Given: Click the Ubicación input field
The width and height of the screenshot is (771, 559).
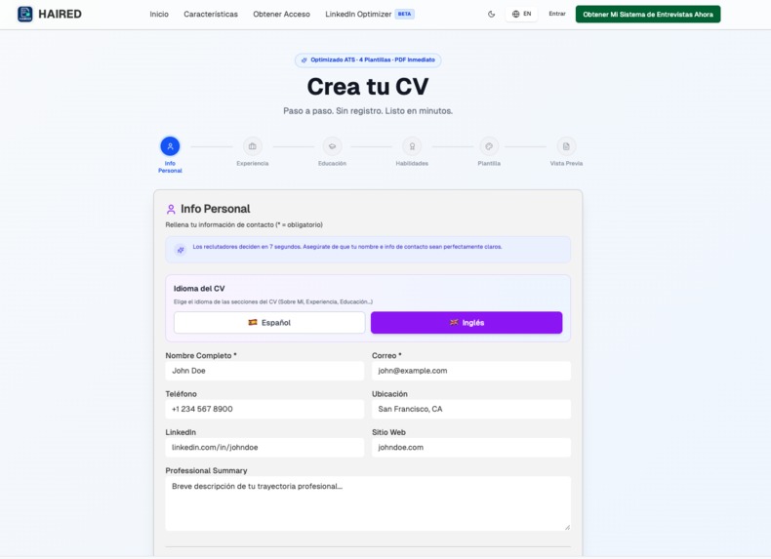Looking at the screenshot, I should (x=471, y=409).
